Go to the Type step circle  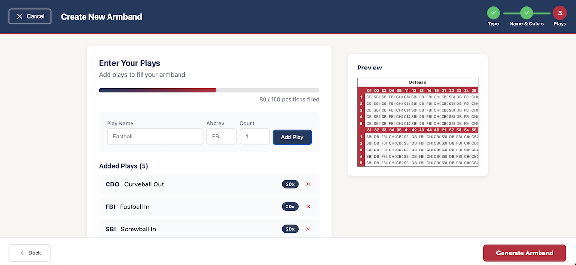493,13
